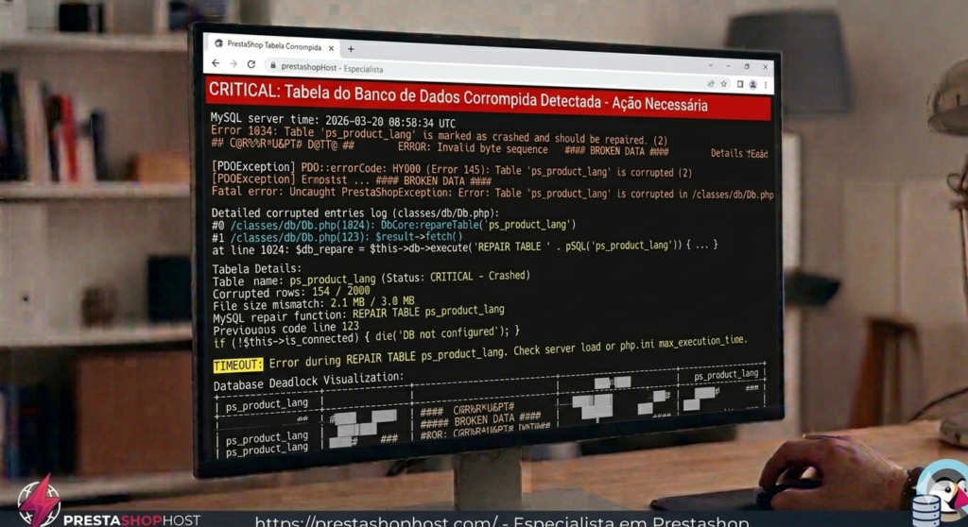
Task: Click 'Detailed corrupted entries log' heading
Action: pyautogui.click(x=355, y=213)
